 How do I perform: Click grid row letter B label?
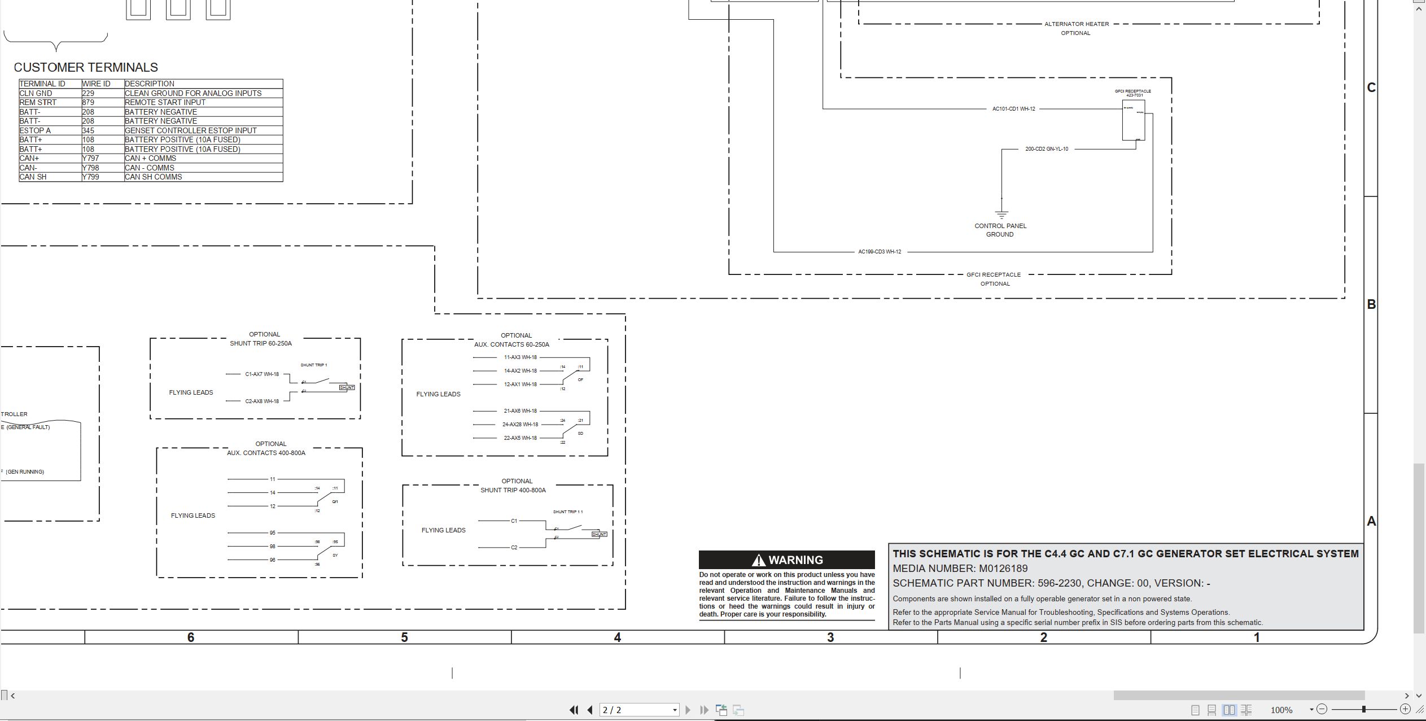pyautogui.click(x=1371, y=304)
